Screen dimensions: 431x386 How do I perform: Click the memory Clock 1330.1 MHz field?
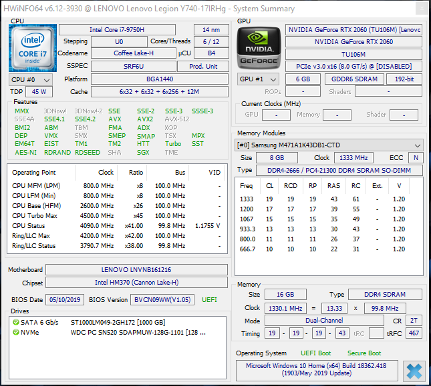click(285, 309)
